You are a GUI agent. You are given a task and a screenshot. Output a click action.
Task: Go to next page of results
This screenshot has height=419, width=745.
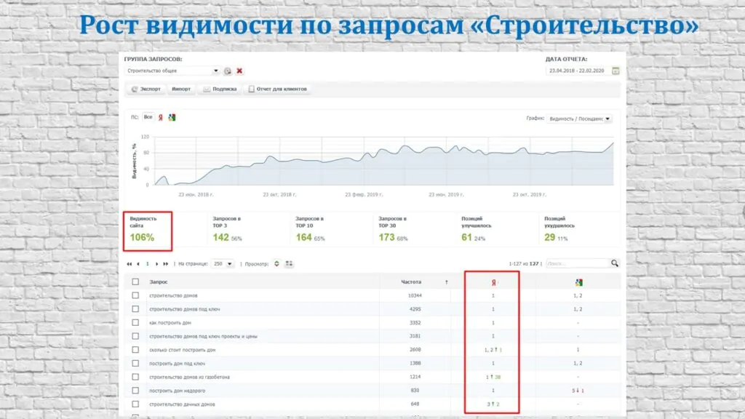pos(157,263)
